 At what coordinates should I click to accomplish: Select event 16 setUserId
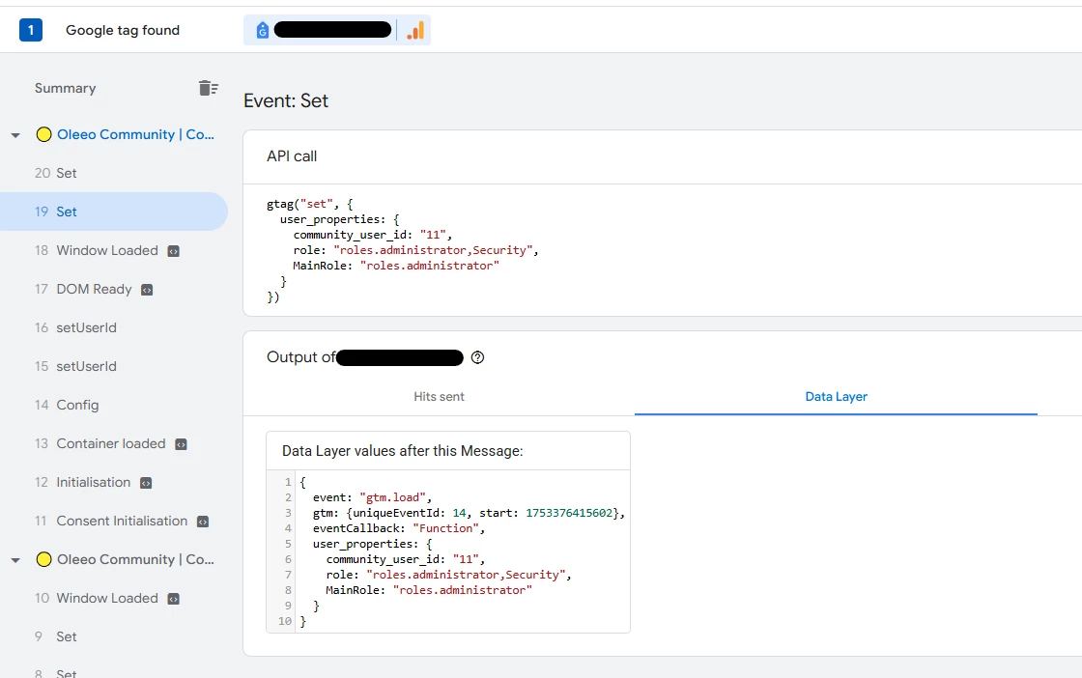pos(114,327)
